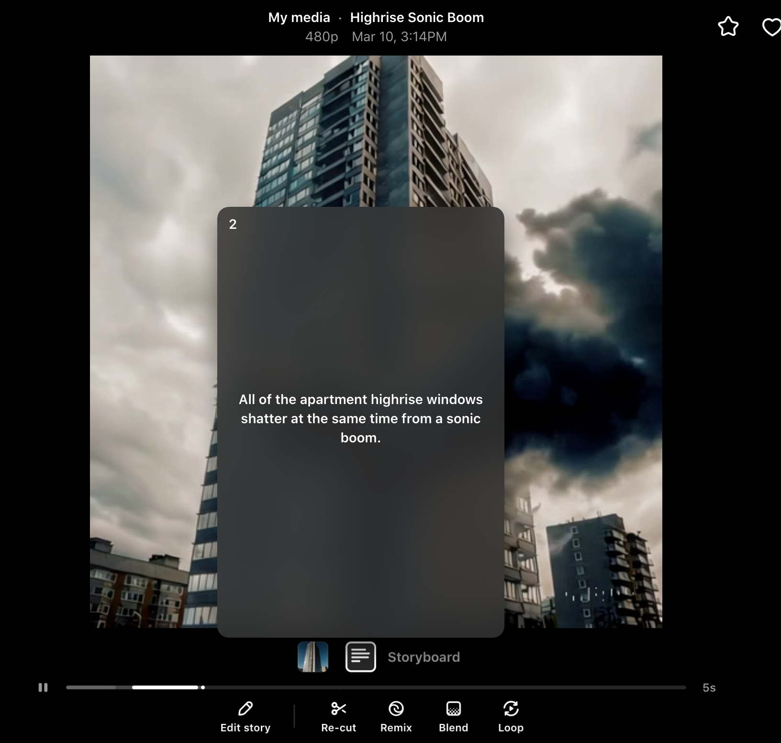
Task: Select the text prompt storyboard card icon
Action: pos(361,657)
